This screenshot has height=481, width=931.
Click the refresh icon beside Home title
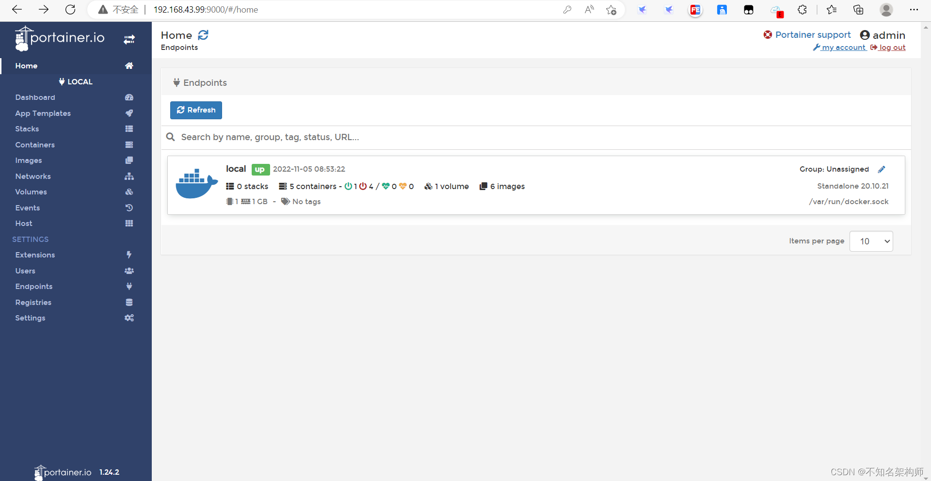coord(203,35)
